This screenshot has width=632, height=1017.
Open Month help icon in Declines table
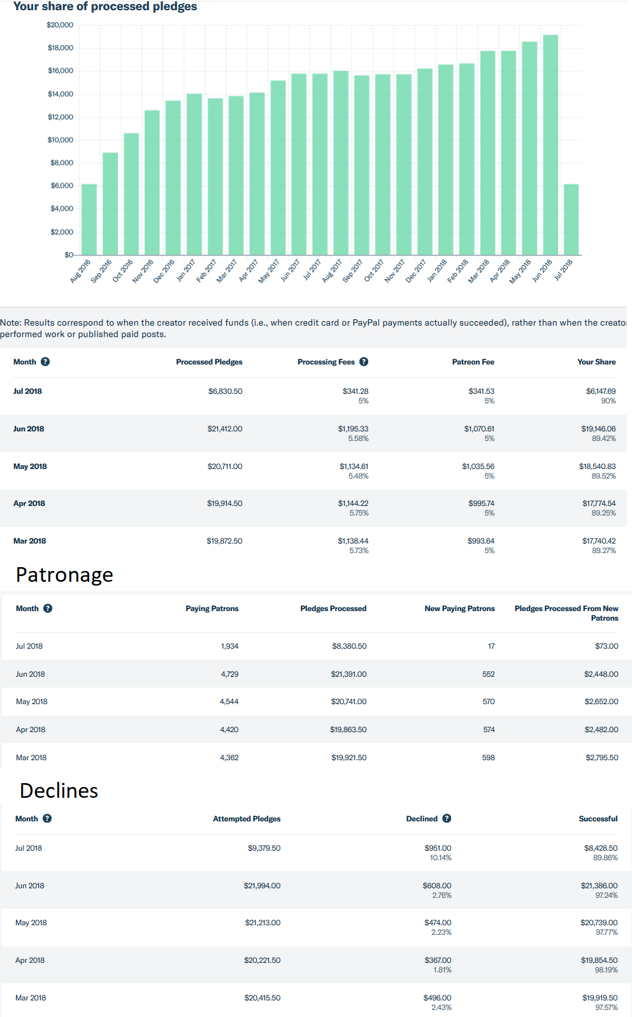[47, 819]
